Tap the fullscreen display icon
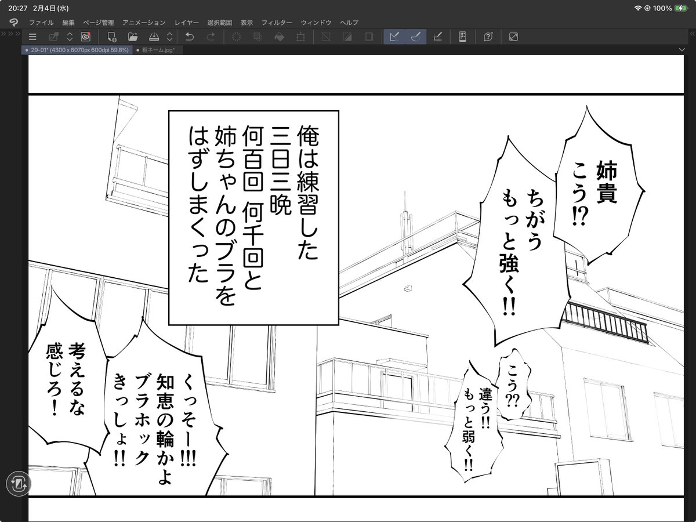 513,36
